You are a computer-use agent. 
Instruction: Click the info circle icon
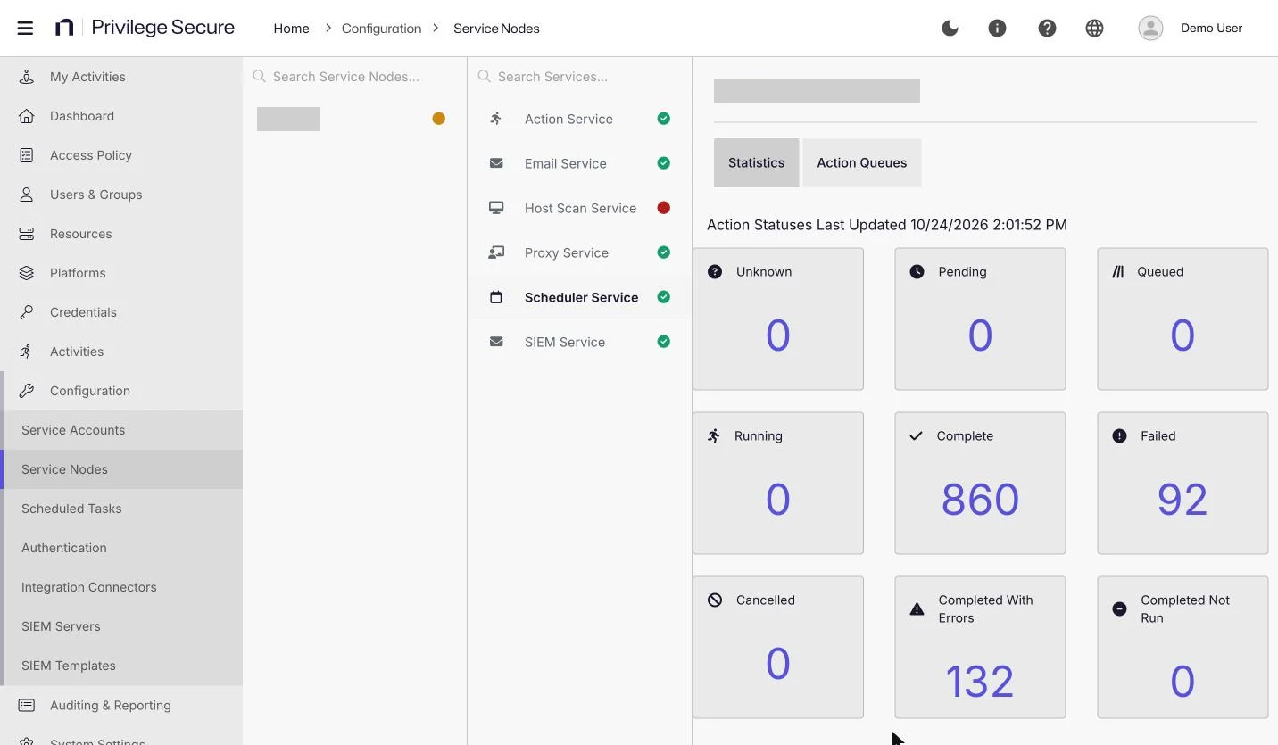pyautogui.click(x=997, y=28)
